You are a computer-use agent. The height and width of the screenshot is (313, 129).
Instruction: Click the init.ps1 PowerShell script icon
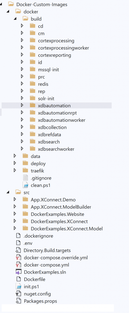(x=18, y=287)
